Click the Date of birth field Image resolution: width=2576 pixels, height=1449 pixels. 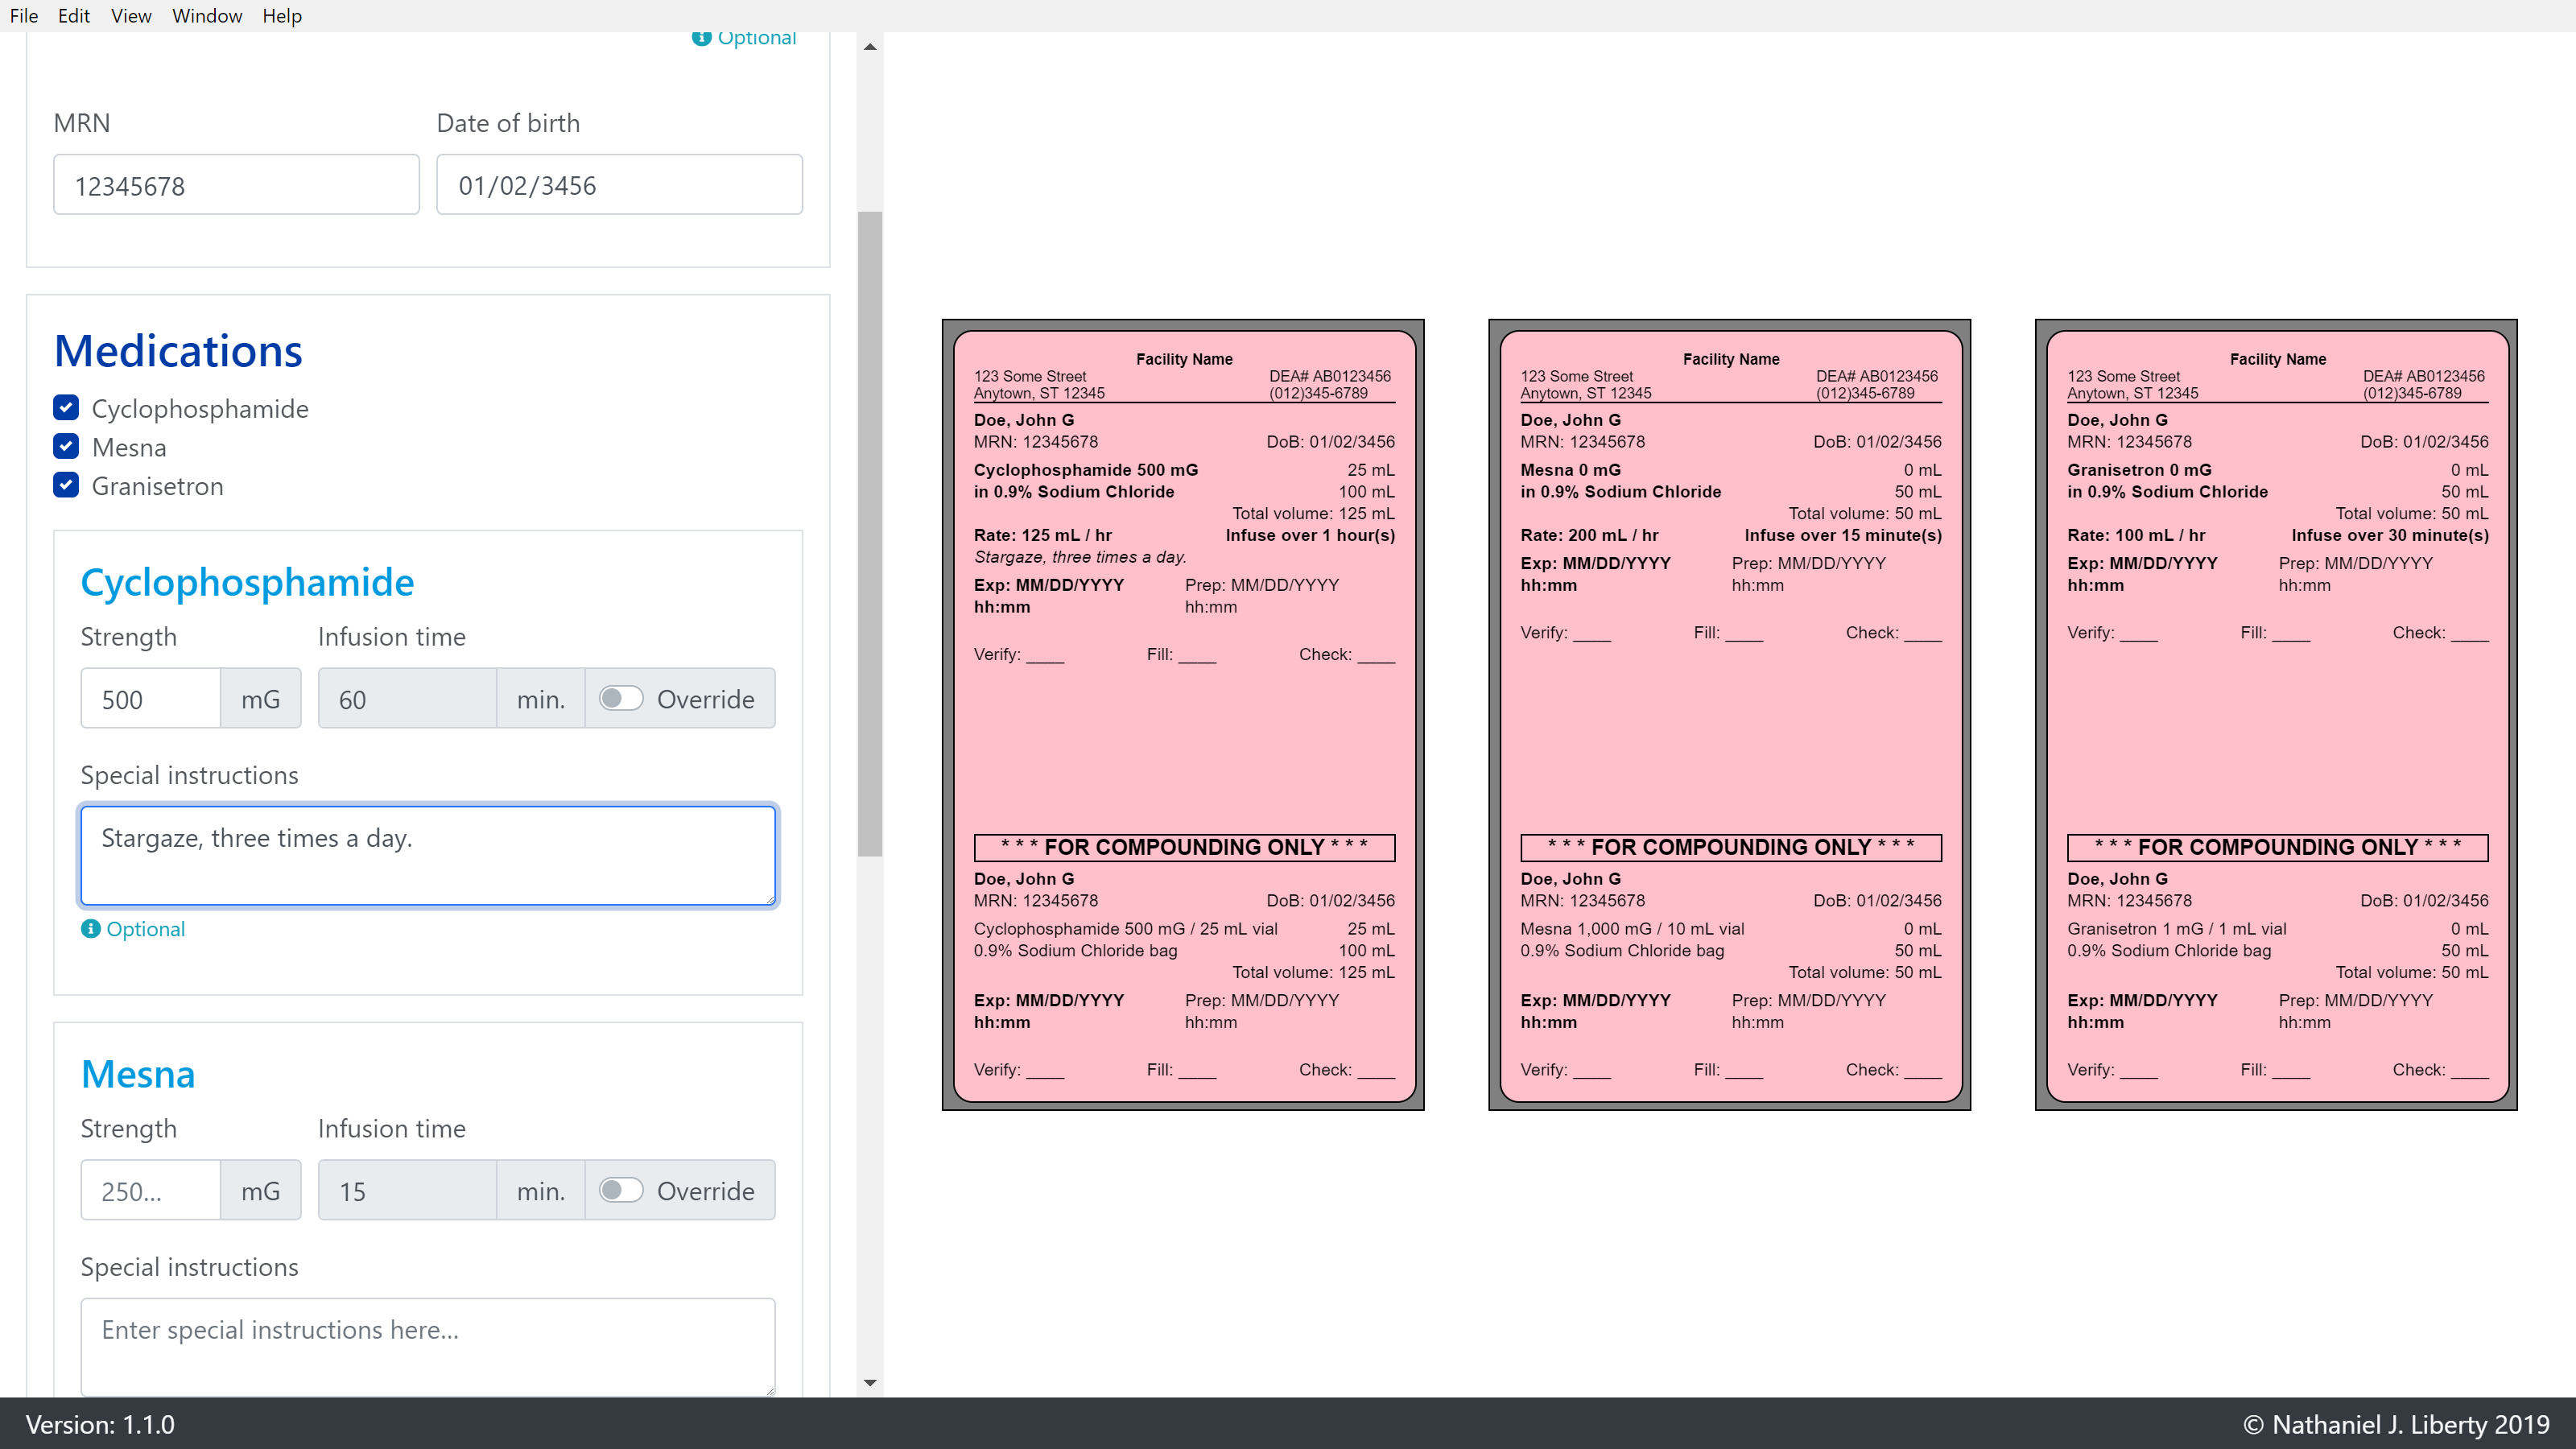619,185
